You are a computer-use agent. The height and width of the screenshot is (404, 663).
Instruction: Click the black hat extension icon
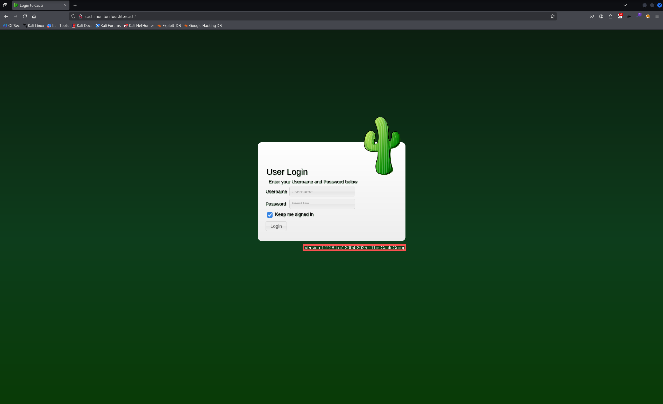tap(629, 16)
